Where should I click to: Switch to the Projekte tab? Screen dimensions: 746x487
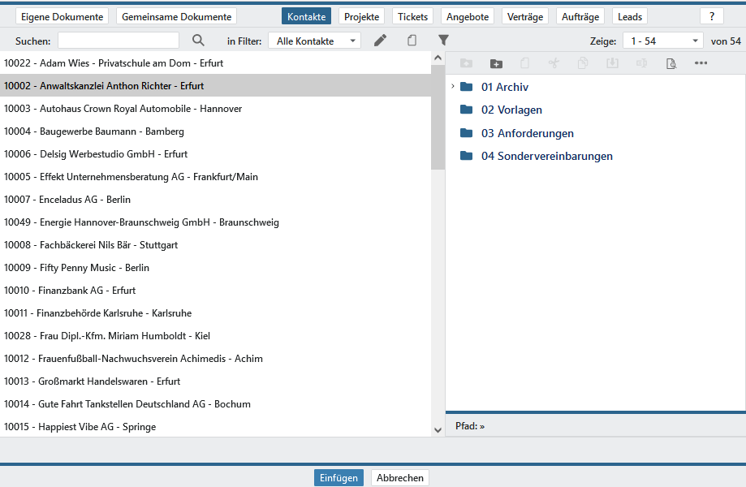pos(361,16)
